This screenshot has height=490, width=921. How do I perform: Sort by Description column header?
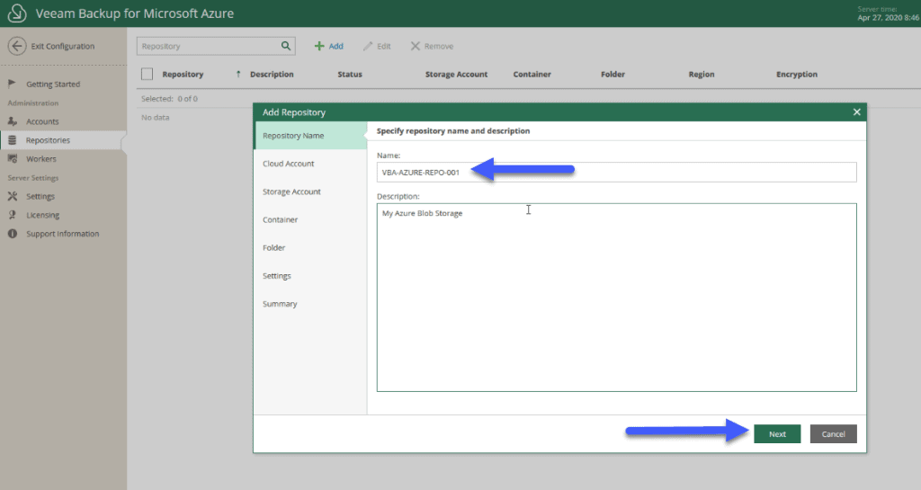click(272, 74)
